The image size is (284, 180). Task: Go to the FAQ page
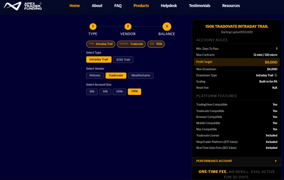118,6
